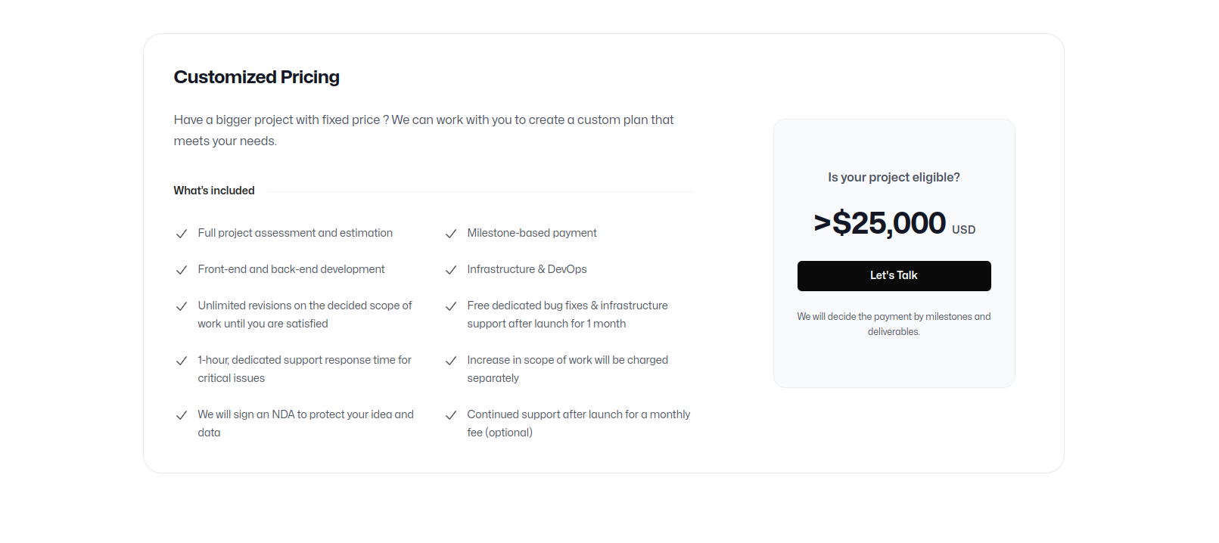
Task: Click checkmark beside Full project assessment and estimation
Action: 182,234
